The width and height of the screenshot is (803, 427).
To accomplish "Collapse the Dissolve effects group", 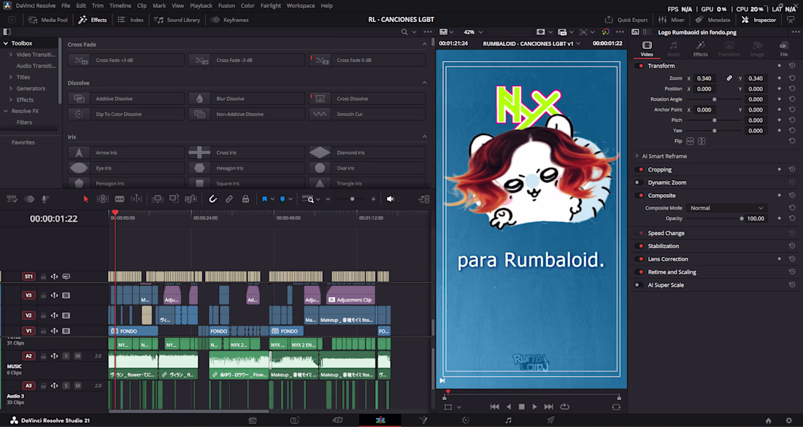I will [x=425, y=83].
